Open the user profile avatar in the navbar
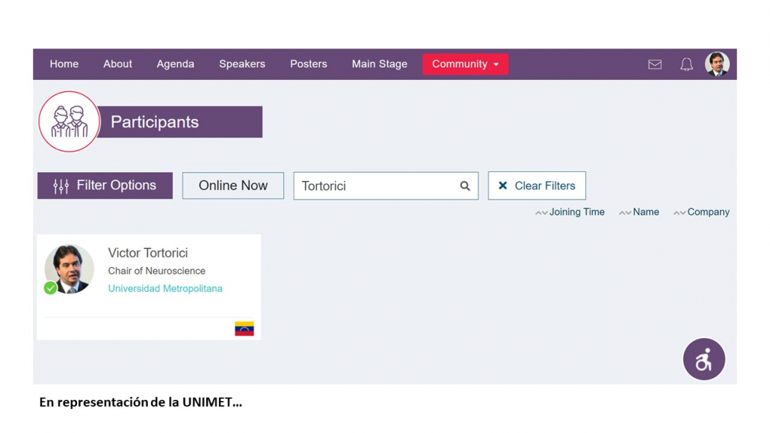Screen dimensions: 770x433 [x=717, y=64]
